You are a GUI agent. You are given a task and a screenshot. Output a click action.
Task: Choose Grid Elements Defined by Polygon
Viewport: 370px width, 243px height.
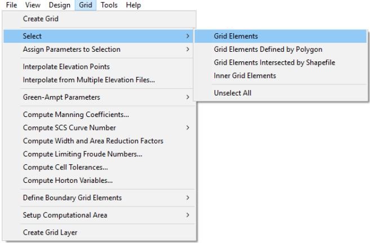tap(268, 49)
